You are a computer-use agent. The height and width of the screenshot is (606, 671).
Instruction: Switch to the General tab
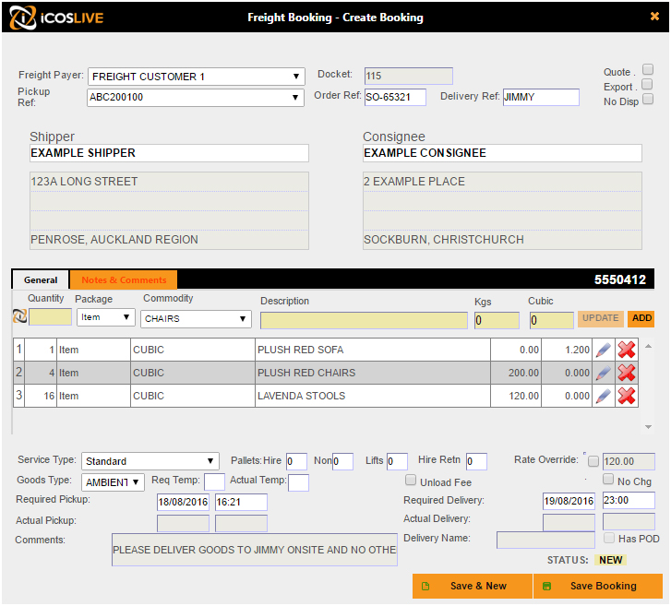point(41,280)
